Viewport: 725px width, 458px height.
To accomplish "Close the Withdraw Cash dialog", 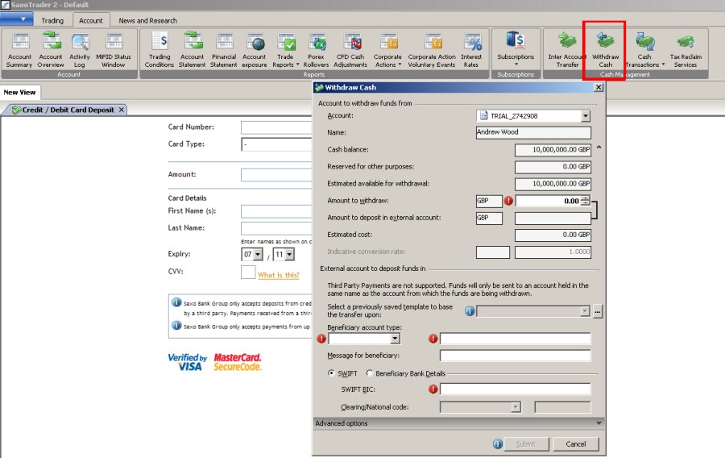I will tap(599, 87).
